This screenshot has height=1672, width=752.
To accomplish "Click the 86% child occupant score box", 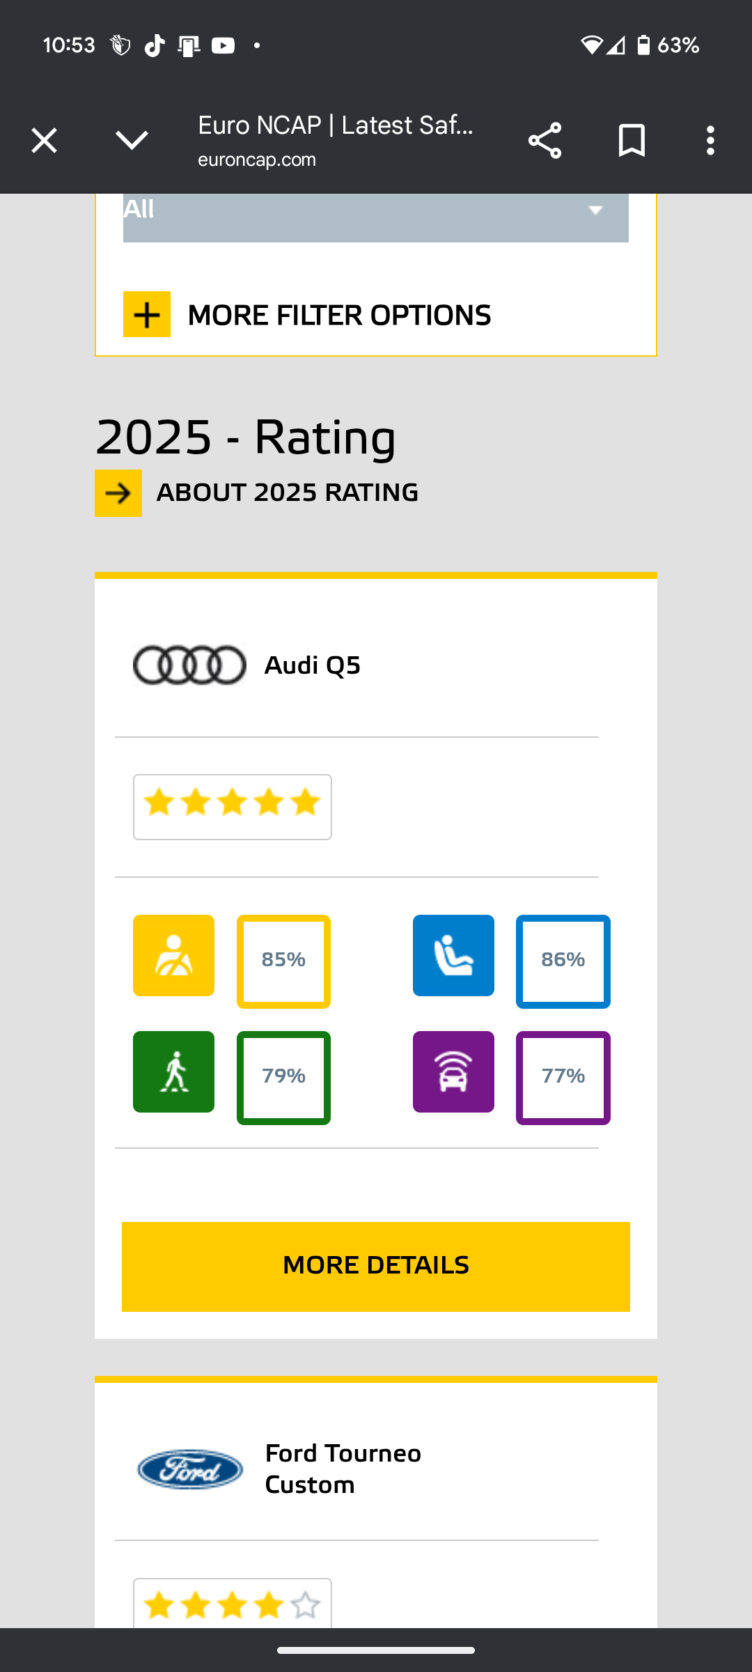I will (x=563, y=961).
